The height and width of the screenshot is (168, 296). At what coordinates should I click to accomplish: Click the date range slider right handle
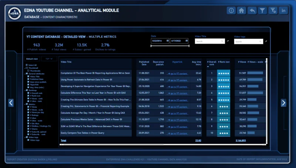point(189,46)
